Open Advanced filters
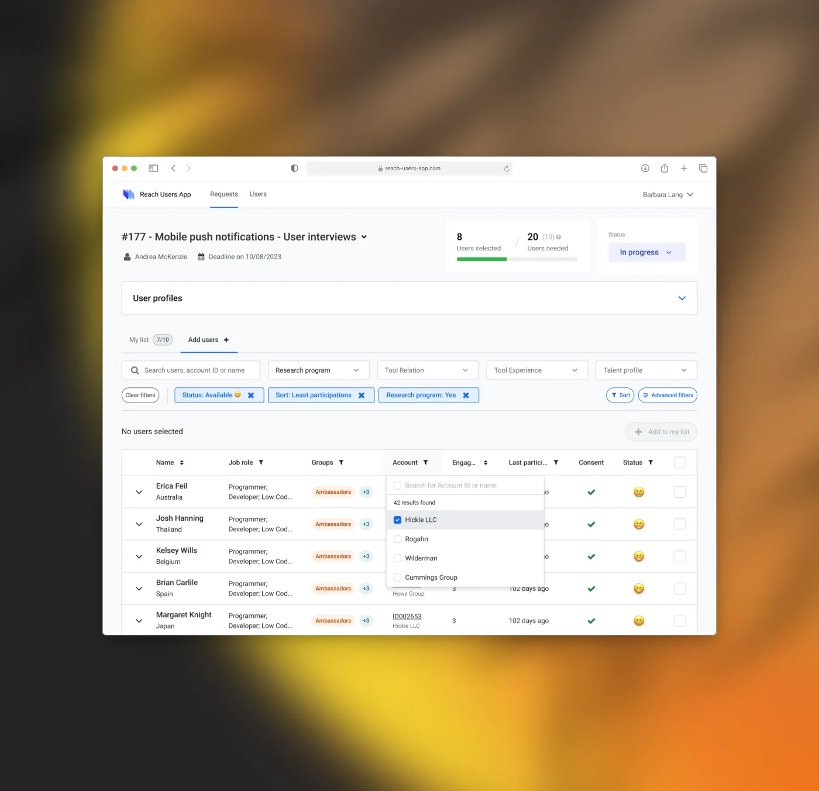819x791 pixels. tap(667, 395)
